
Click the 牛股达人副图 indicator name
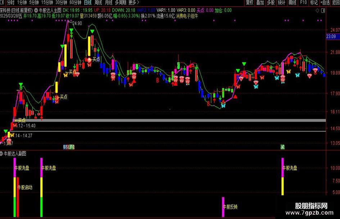pos(15,154)
